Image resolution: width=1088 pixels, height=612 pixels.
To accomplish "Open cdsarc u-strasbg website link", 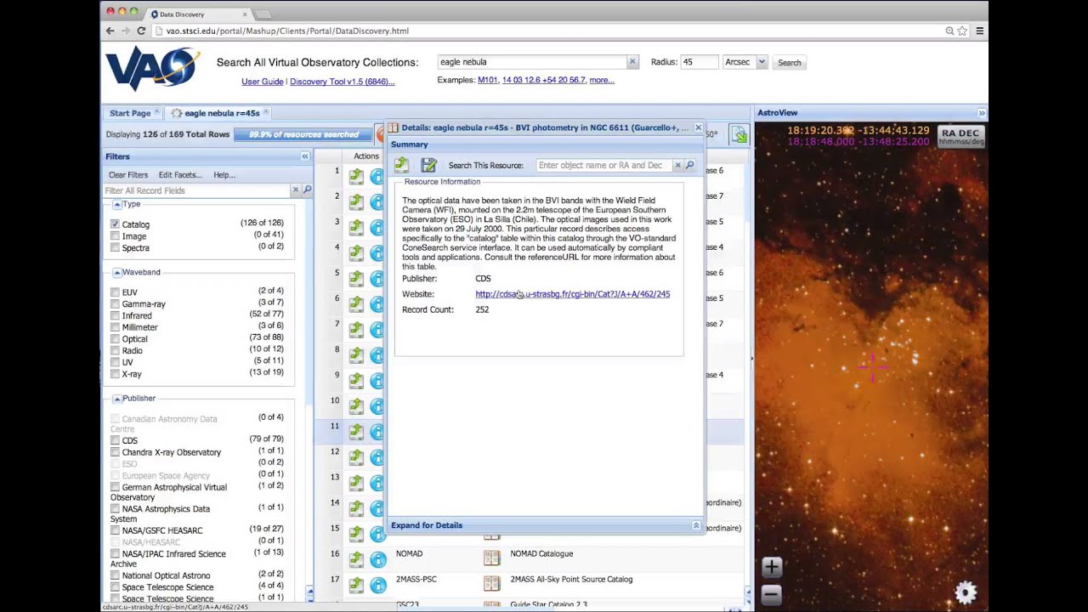I will [x=573, y=294].
